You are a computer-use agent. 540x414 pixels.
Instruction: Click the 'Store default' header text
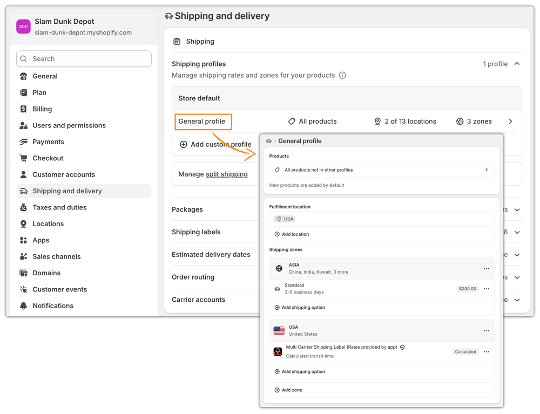pos(199,98)
